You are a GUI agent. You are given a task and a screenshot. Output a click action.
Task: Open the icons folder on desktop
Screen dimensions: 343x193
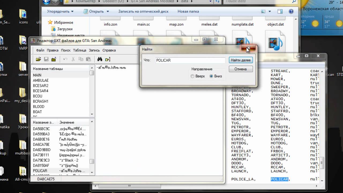[23, 17]
